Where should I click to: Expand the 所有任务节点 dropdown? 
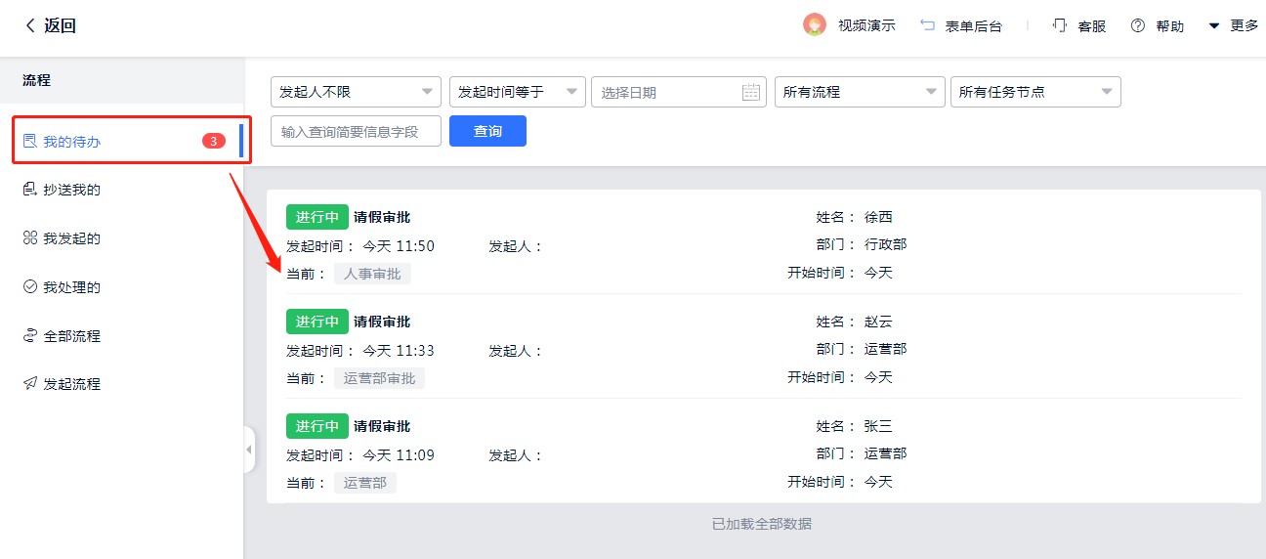pos(1034,92)
